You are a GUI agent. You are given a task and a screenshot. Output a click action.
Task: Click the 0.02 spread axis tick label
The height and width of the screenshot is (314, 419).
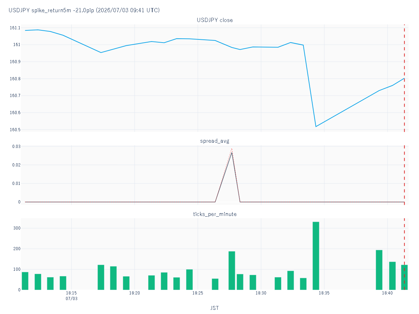pos(16,165)
